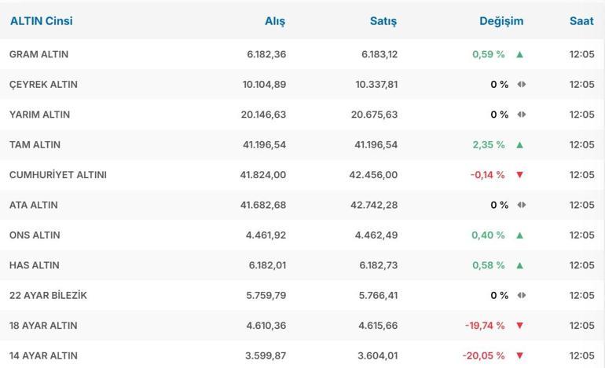
Task: Click the green up arrow for ONS ALTIN
Action: tap(520, 235)
